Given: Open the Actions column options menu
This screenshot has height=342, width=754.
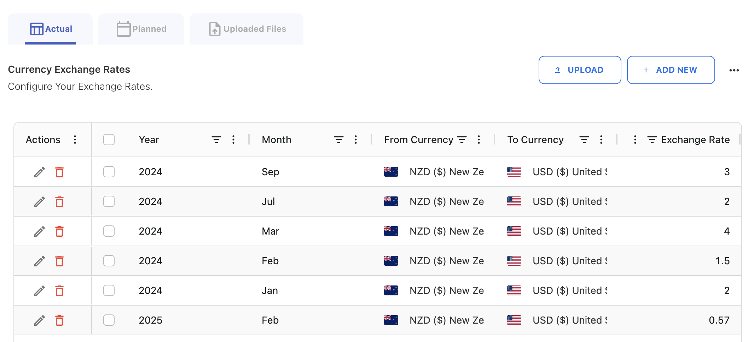Looking at the screenshot, I should (75, 140).
